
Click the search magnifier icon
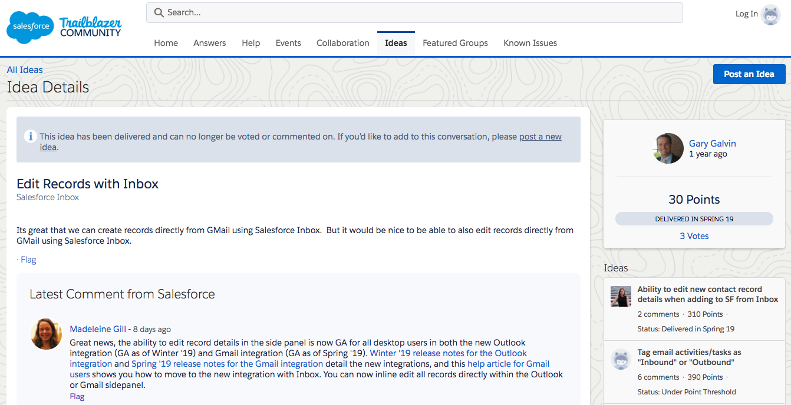click(x=159, y=12)
